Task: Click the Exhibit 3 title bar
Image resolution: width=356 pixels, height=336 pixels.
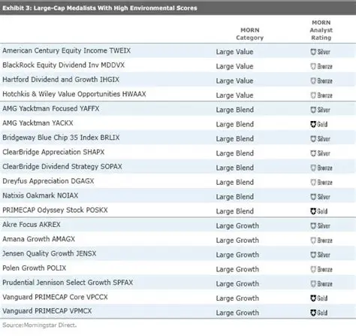Action: (178, 8)
